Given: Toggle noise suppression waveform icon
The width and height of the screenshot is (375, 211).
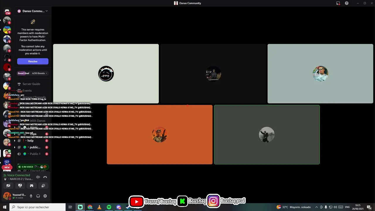Looking at the screenshot, I should 38,177.
